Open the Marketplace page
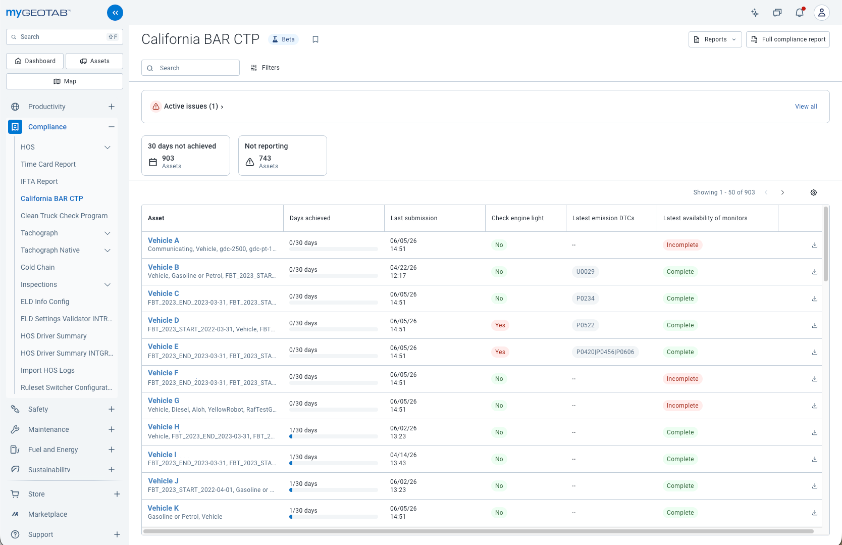 [x=47, y=514]
